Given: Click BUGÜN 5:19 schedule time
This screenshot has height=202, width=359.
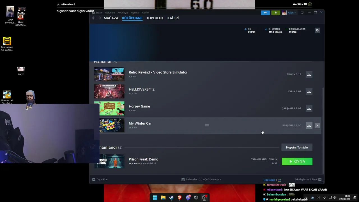Looking at the screenshot, I should [294, 74].
